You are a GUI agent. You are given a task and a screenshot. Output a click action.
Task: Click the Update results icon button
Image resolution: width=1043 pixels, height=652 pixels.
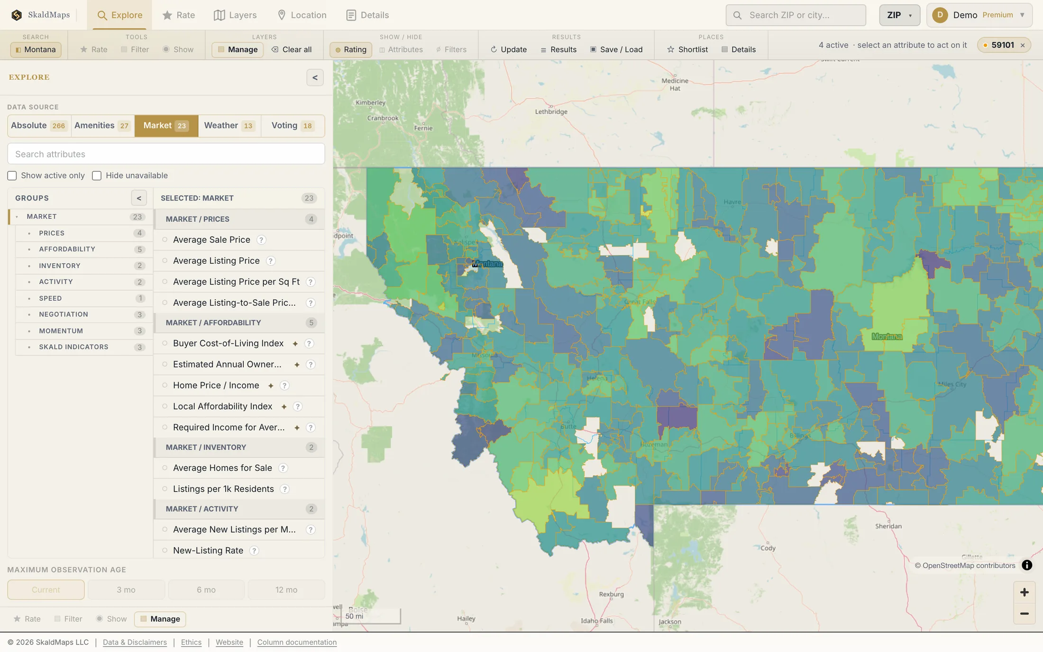click(x=508, y=49)
